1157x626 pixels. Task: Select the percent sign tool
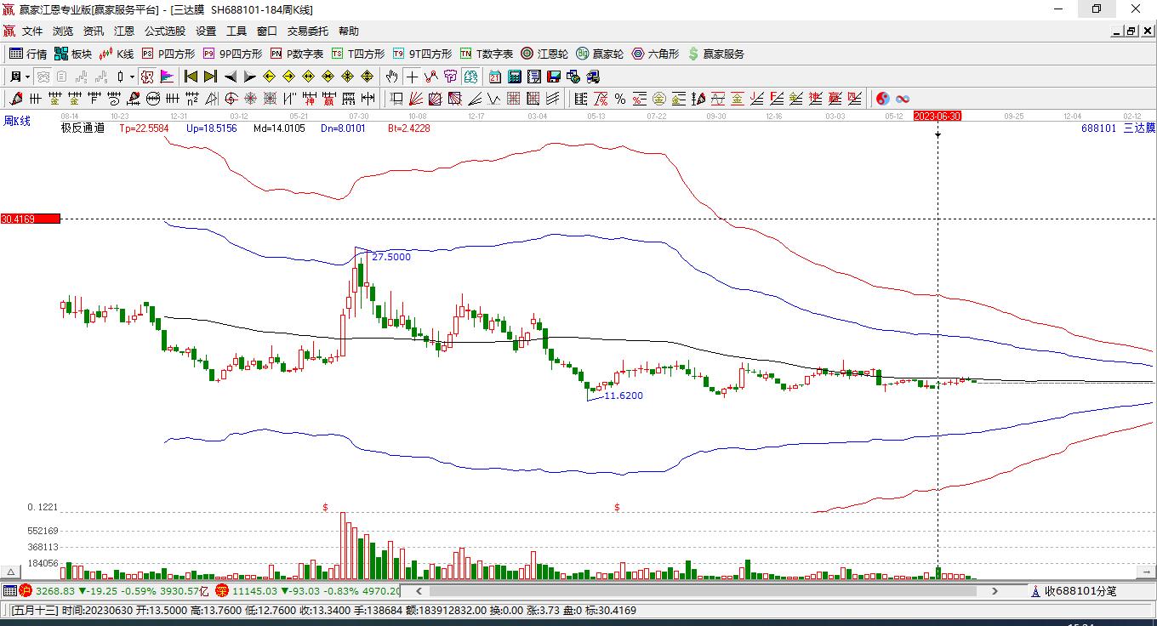(620, 99)
